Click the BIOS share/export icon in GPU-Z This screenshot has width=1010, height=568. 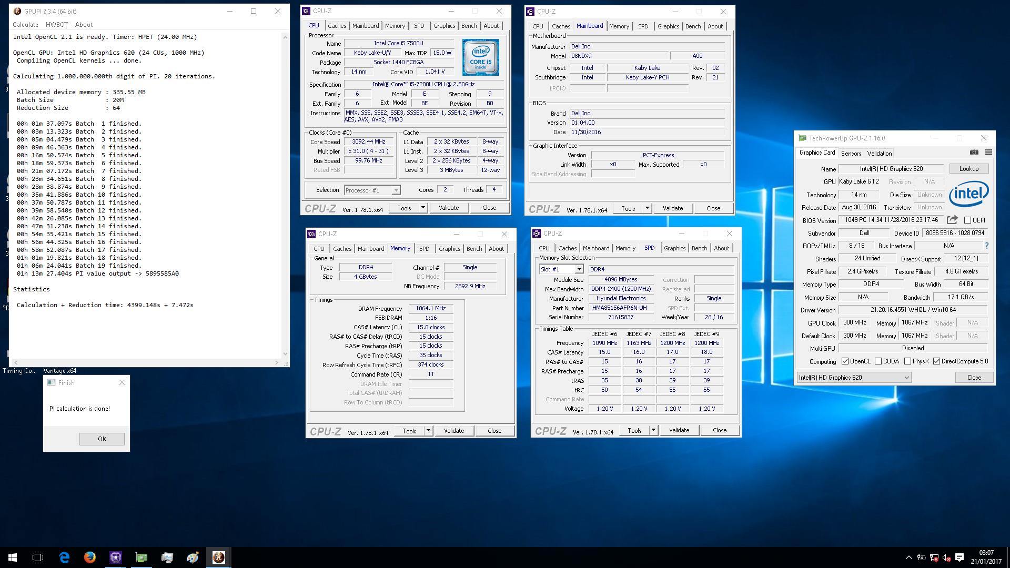pyautogui.click(x=952, y=220)
